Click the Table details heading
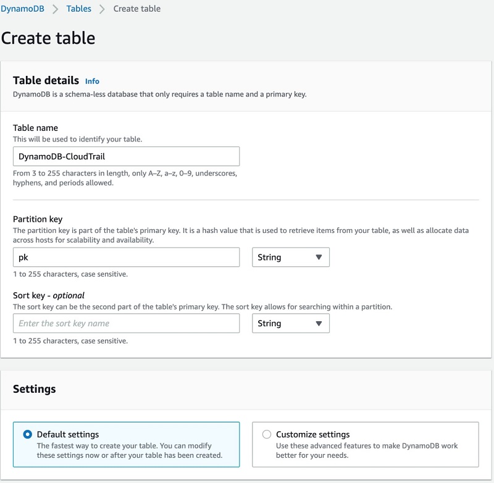The image size is (494, 483). [x=46, y=80]
